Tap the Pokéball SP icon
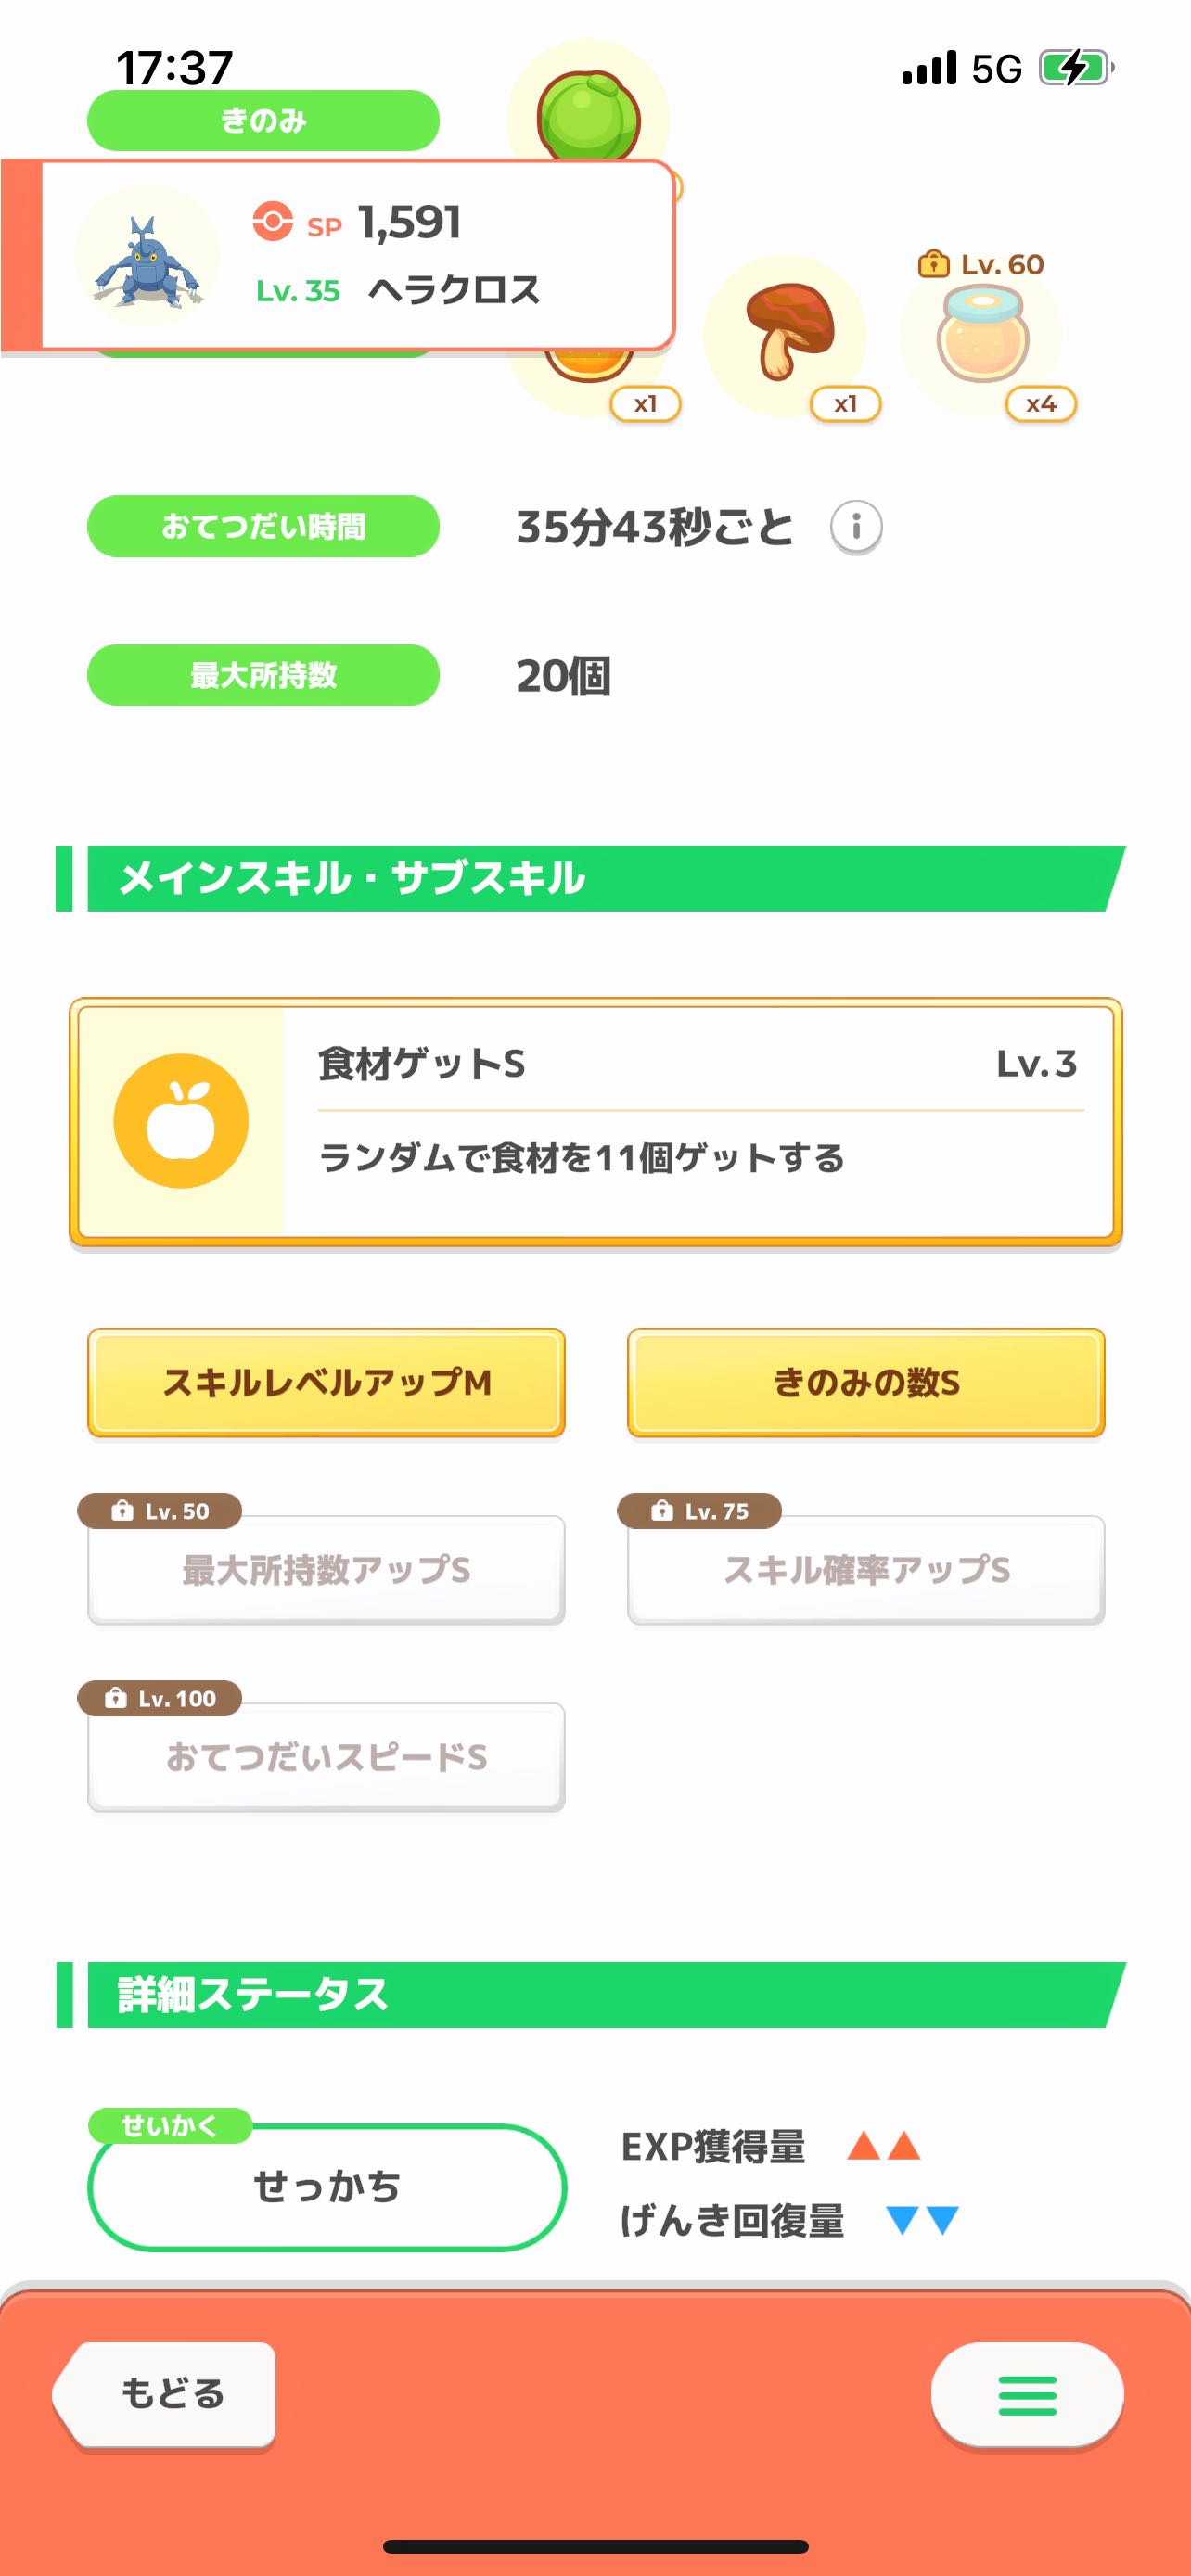 tap(272, 222)
